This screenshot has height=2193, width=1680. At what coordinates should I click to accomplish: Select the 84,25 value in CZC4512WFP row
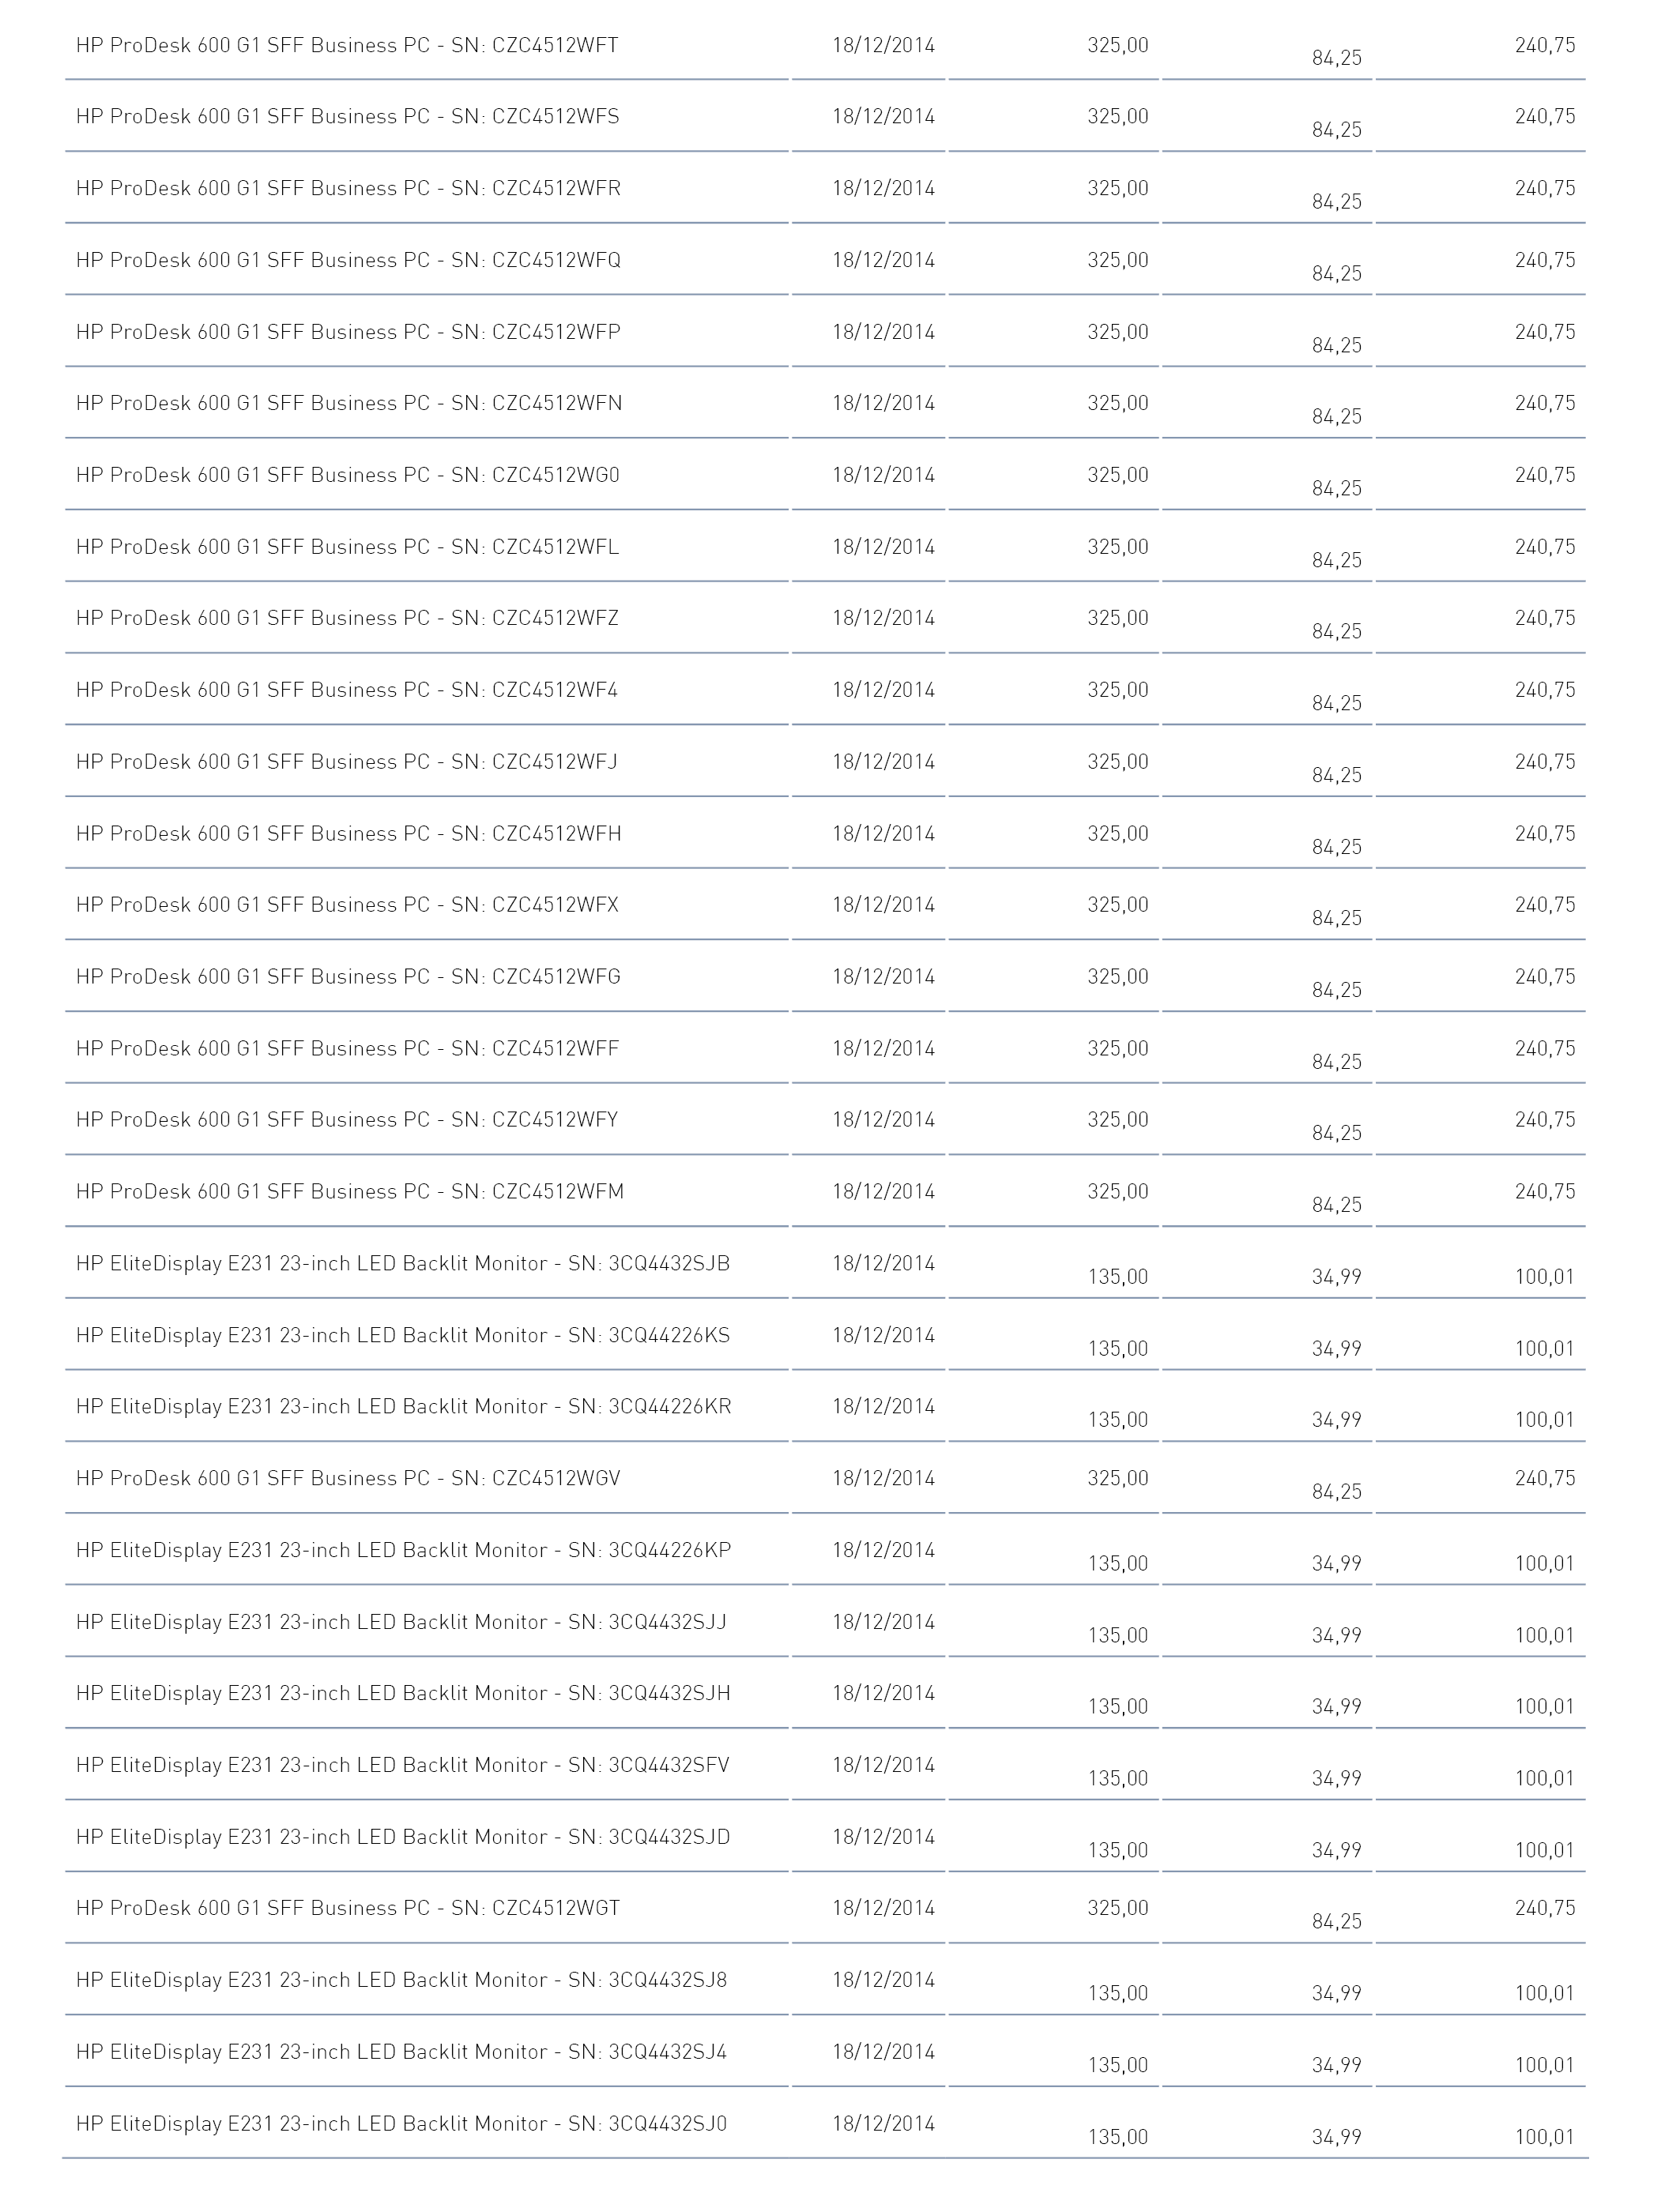point(1337,346)
